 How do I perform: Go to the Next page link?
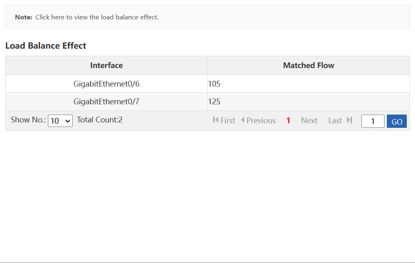tap(309, 120)
